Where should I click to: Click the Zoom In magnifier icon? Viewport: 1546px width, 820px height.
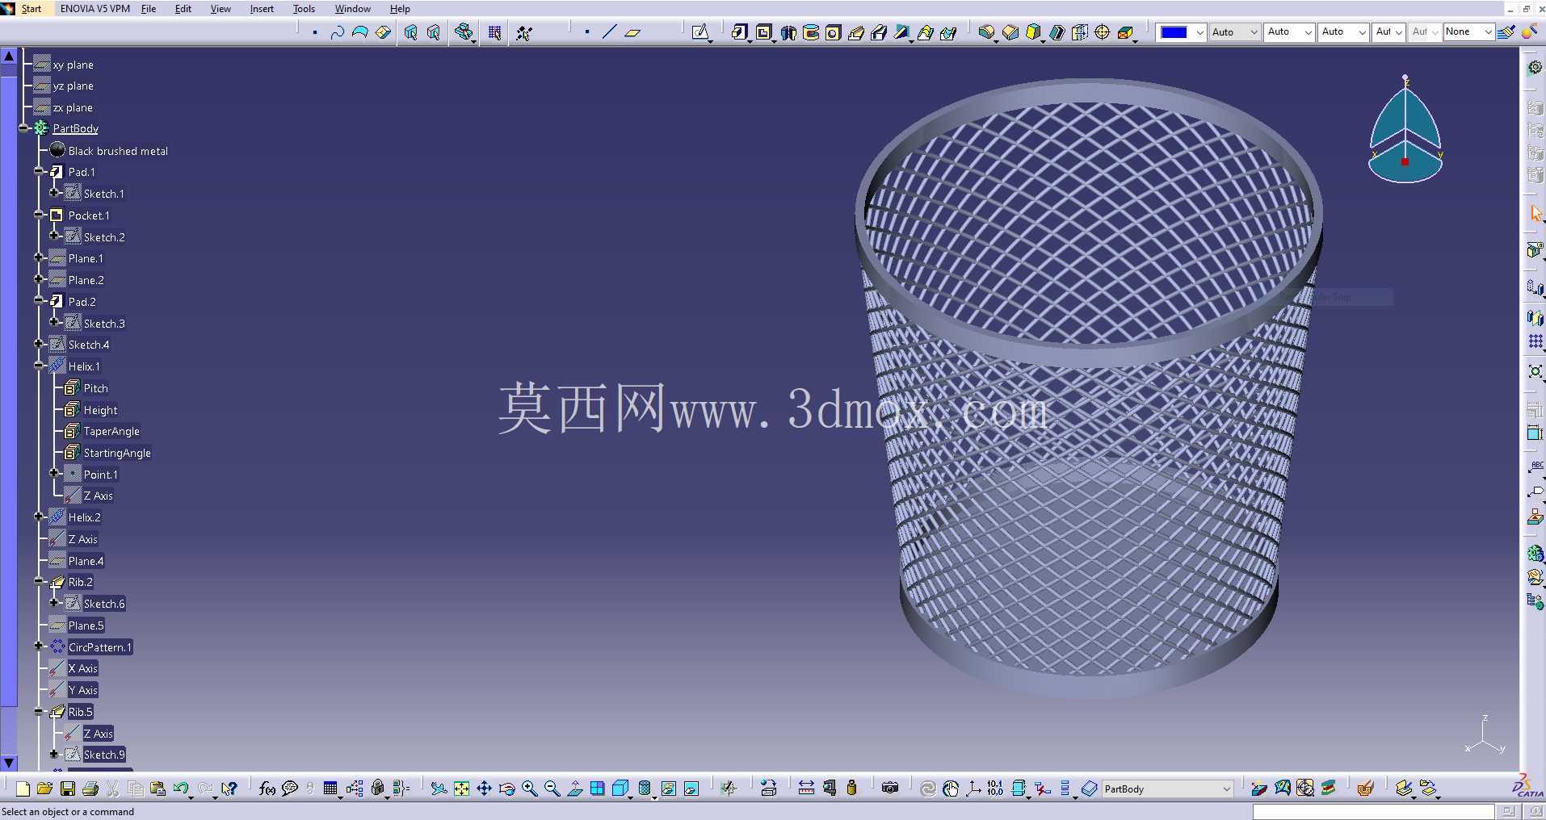click(530, 789)
